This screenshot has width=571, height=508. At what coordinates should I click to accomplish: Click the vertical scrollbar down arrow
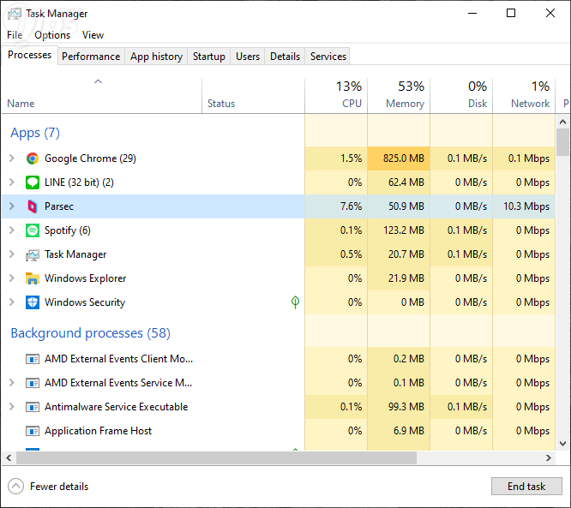[563, 444]
